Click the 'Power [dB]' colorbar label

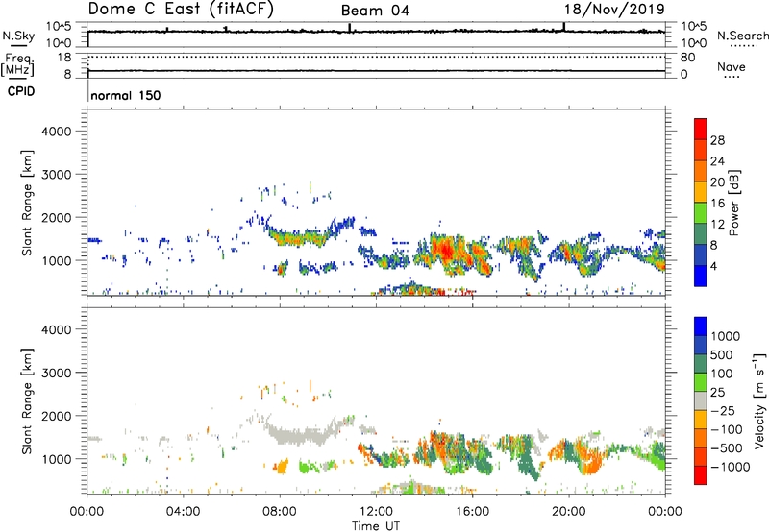(x=734, y=203)
